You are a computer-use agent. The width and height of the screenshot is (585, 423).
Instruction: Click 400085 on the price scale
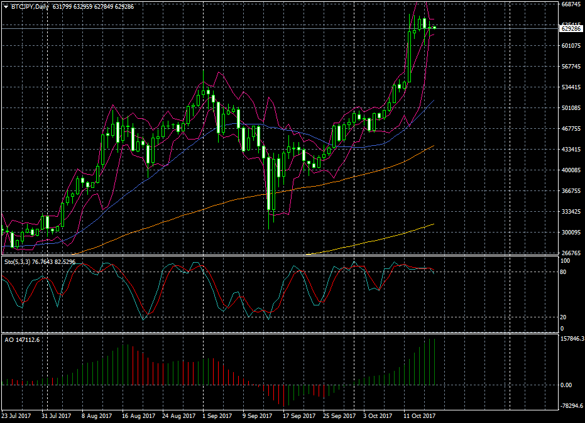[x=571, y=170]
